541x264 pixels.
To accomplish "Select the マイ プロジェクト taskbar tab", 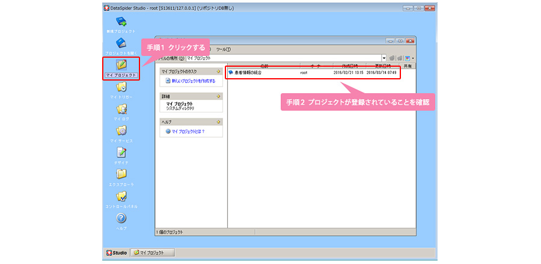I will (x=153, y=253).
